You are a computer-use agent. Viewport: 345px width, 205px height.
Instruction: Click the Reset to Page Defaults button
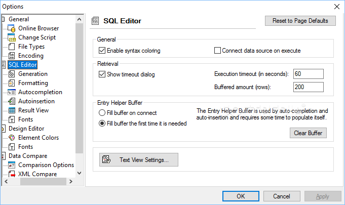[300, 21]
